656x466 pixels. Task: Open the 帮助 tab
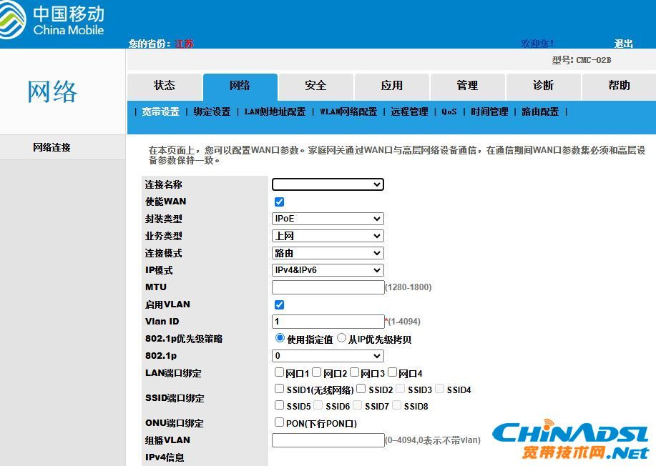coord(620,86)
